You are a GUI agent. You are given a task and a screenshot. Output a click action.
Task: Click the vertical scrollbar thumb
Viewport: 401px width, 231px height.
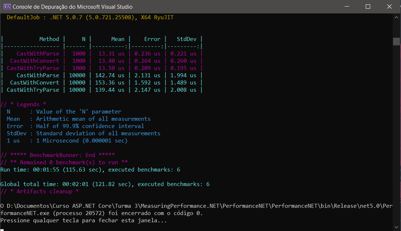[396, 41]
